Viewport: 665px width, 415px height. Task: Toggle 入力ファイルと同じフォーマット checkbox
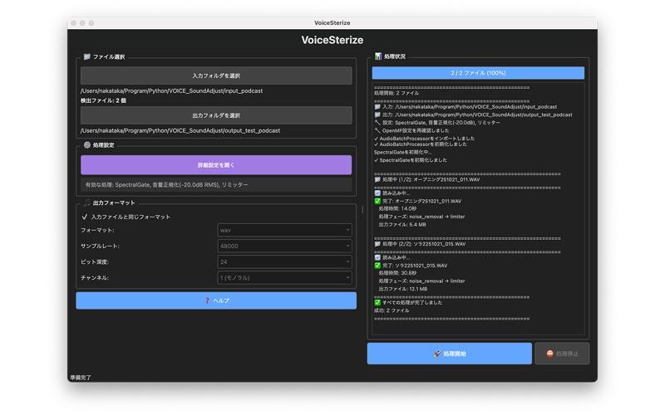(85, 217)
